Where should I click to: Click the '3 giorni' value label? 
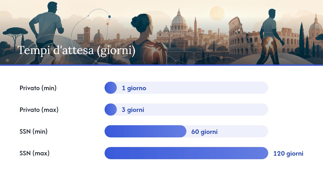(x=133, y=110)
